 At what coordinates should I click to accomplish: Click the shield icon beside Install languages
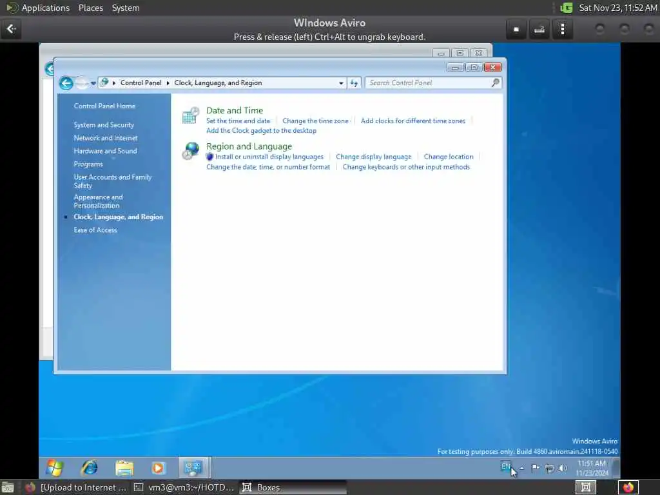(209, 157)
